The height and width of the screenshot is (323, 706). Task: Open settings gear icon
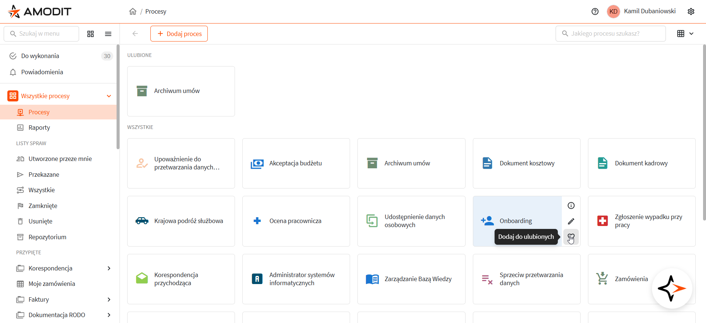pos(691,11)
